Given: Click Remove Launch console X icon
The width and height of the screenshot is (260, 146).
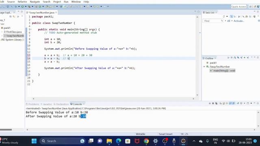Looking at the screenshot, I should coord(213,103).
